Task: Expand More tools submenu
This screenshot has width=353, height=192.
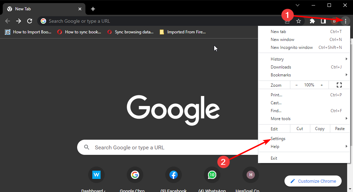Action: 304,118
